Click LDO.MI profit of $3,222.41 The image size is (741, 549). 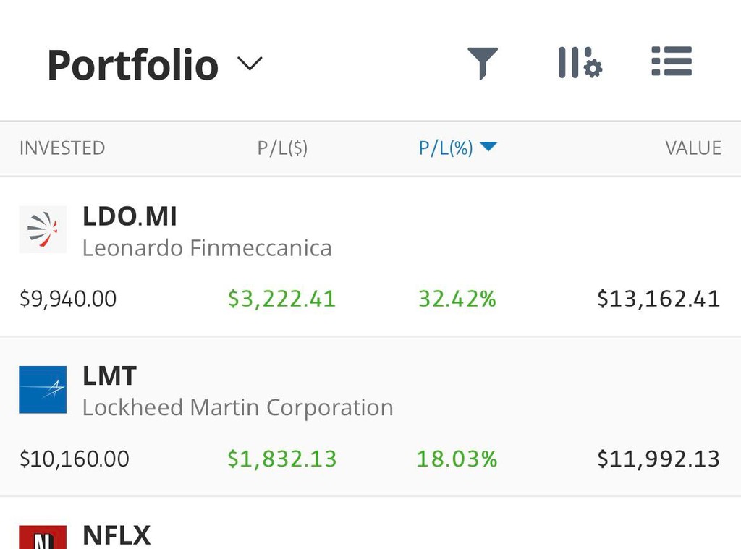(x=281, y=299)
